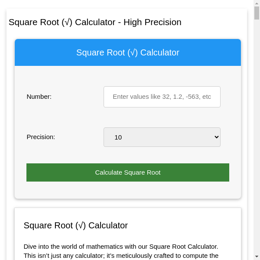Viewport: 260px width, 260px height.
Task: Click the "Number:" label
Action: [x=39, y=97]
